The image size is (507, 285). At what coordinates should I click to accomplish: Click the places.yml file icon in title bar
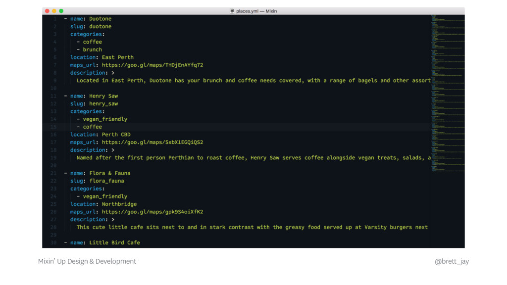232,11
